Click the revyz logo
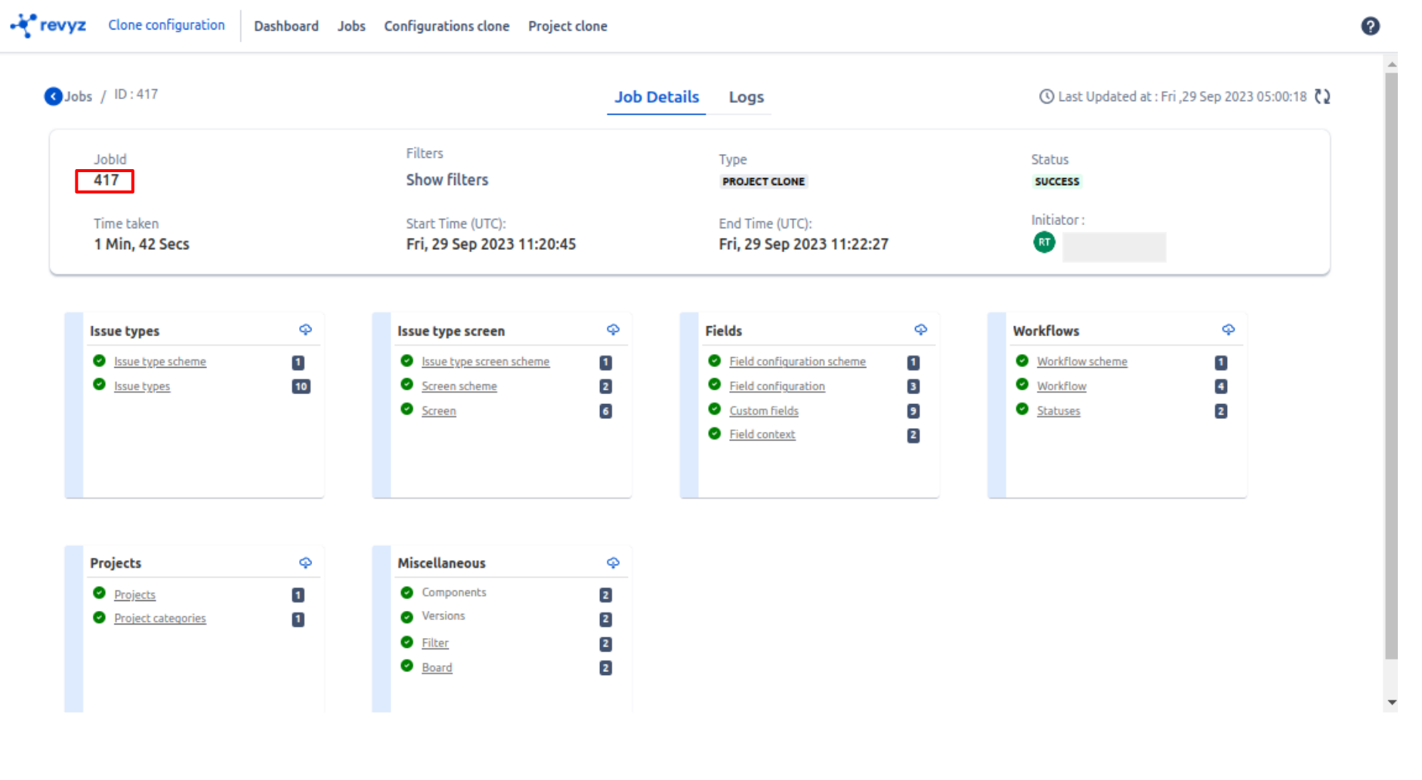Viewport: 1422px width, 780px height. coord(49,26)
